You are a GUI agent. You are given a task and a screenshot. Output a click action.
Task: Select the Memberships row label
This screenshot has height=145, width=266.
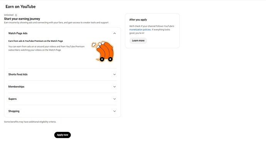tap(16, 87)
